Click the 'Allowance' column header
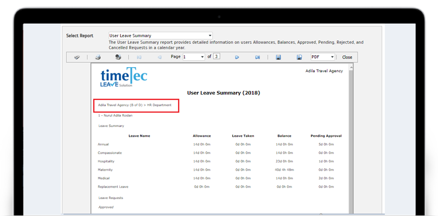The height and width of the screenshot is (216, 438). pyautogui.click(x=201, y=136)
